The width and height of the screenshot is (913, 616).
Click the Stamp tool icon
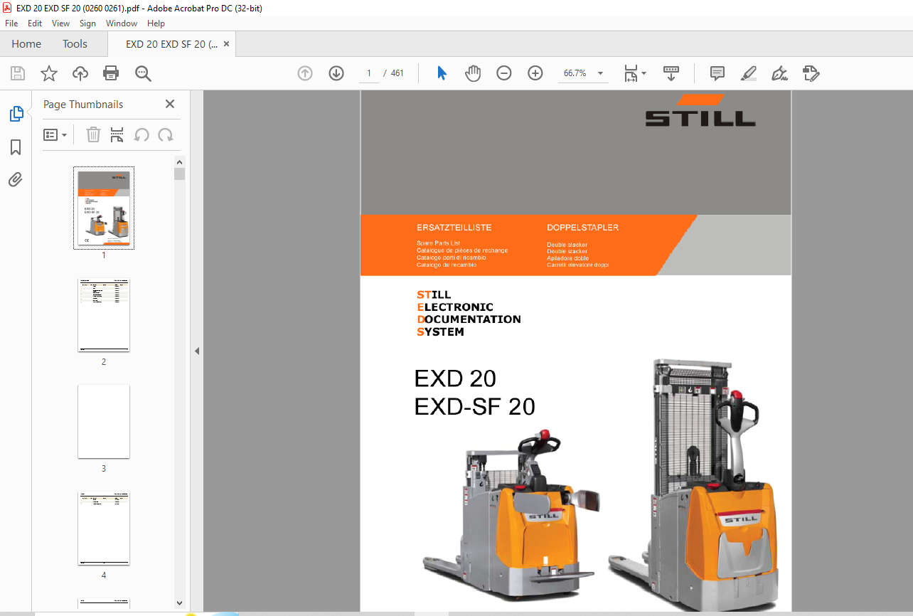coord(811,73)
